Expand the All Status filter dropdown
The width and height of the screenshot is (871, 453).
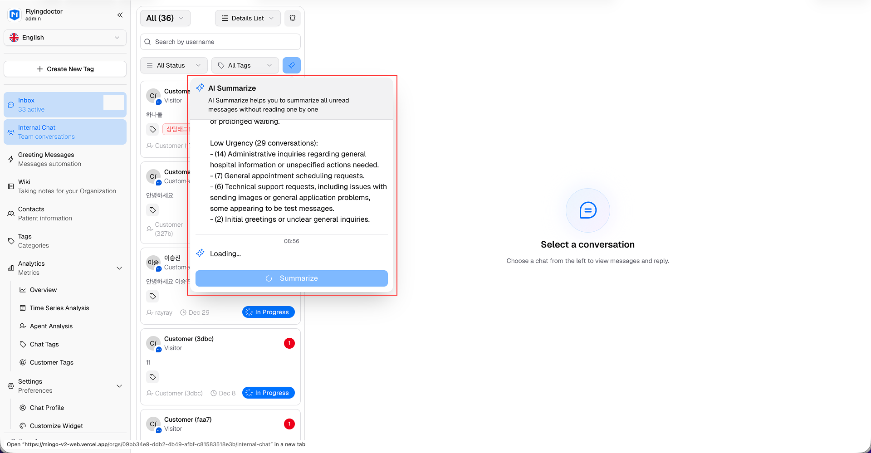pos(174,65)
